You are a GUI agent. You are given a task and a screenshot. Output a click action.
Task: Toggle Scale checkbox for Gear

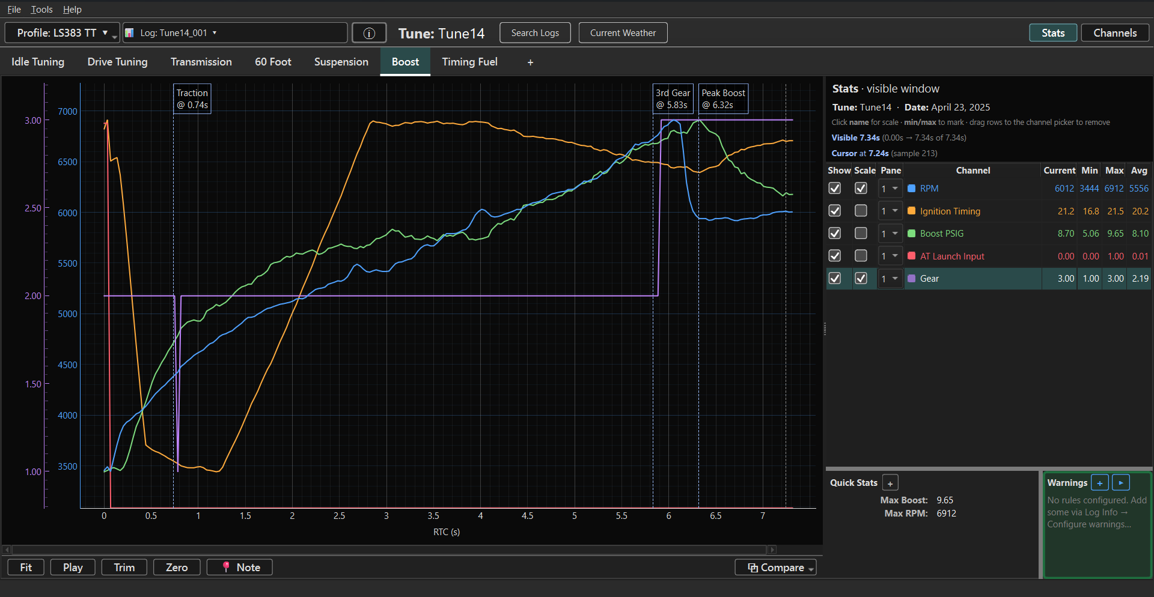pyautogui.click(x=861, y=279)
